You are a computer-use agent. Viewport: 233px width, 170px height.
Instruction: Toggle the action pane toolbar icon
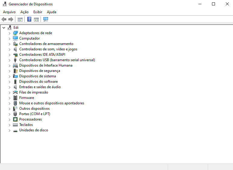coord(36,19)
